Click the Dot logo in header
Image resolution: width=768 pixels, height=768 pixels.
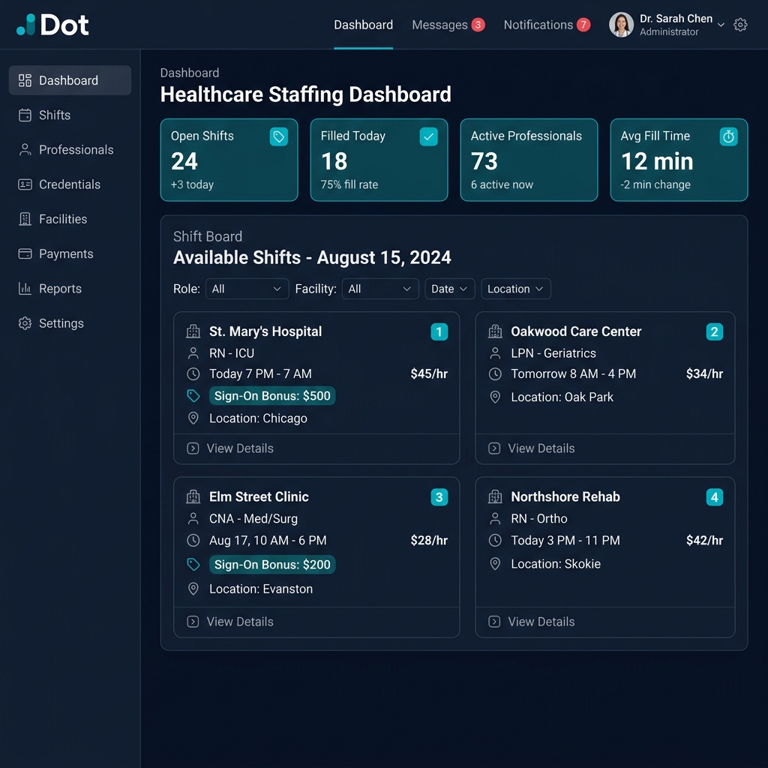click(52, 25)
